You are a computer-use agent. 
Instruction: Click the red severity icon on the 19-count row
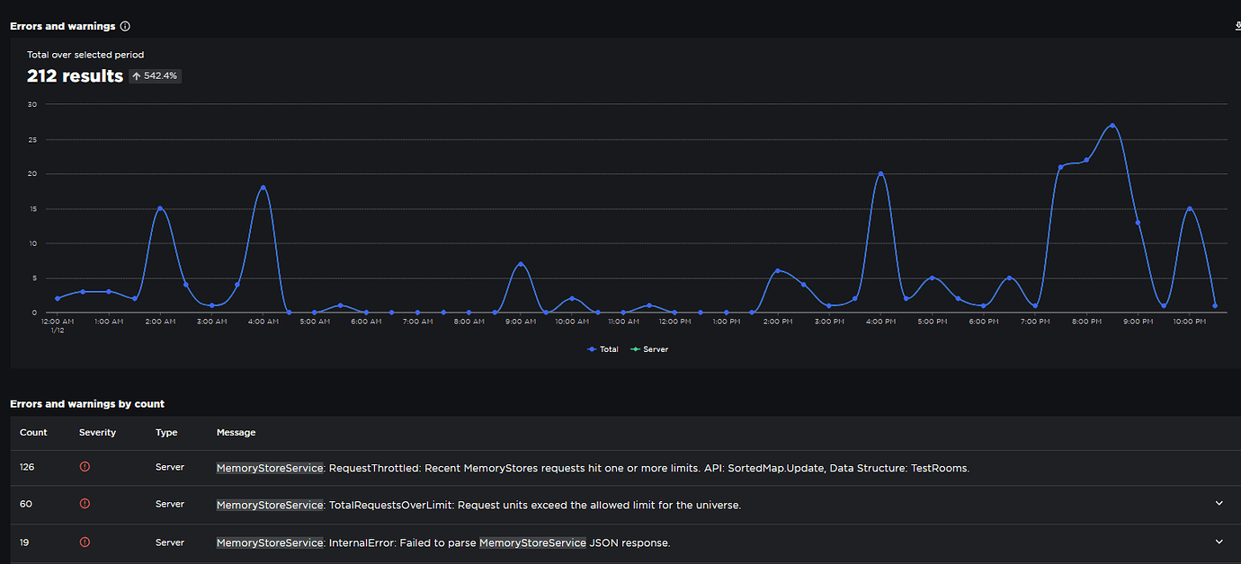pos(85,542)
